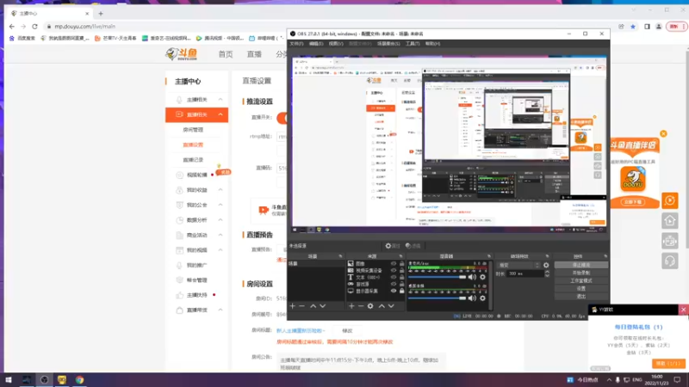
Task: Move the scene up in OBS
Action: click(x=313, y=306)
